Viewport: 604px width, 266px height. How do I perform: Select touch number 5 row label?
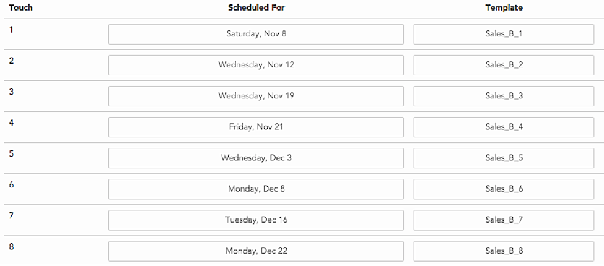click(11, 154)
